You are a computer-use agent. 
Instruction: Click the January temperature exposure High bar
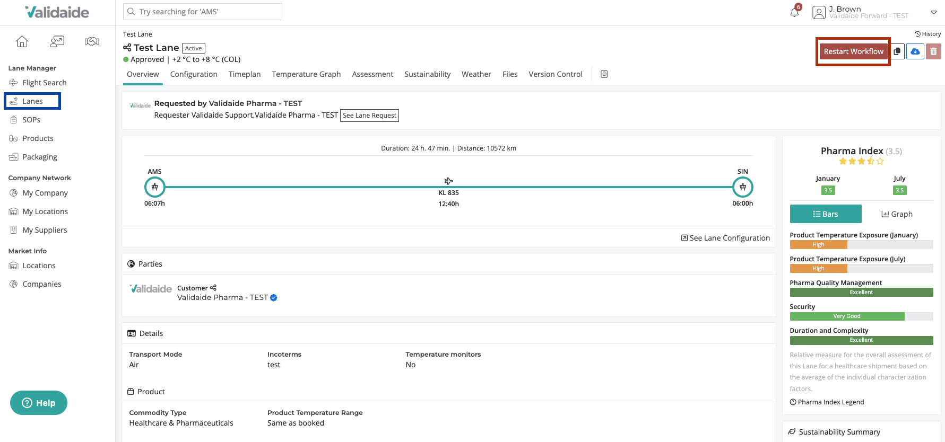click(x=819, y=245)
